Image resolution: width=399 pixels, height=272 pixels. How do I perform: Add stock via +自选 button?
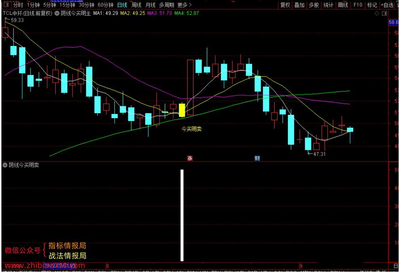387,5
